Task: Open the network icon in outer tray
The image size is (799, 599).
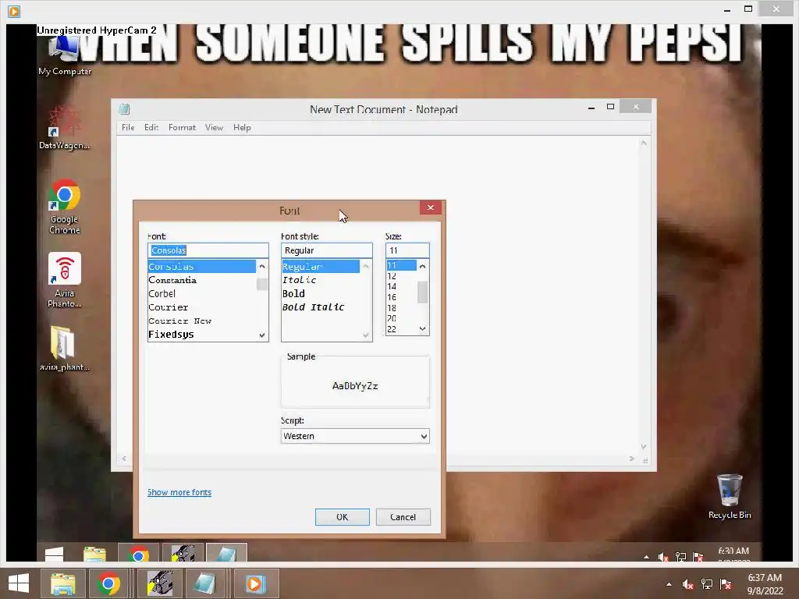Action: click(707, 584)
